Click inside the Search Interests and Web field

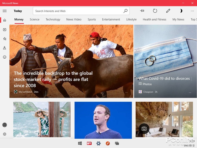(x=81, y=11)
